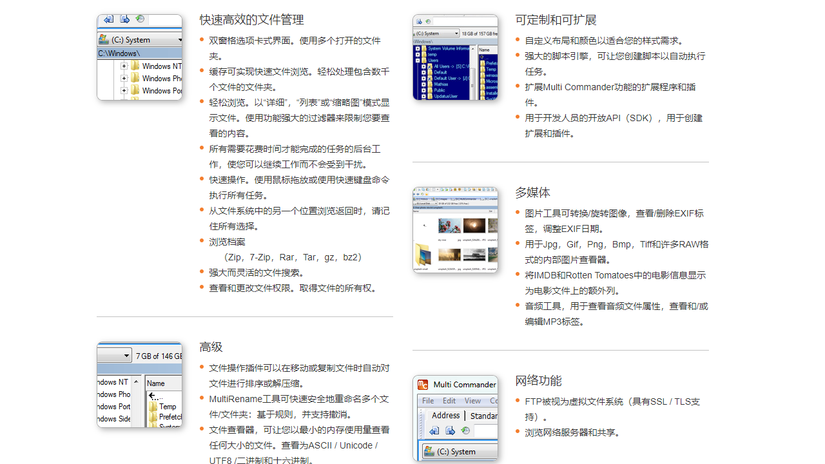Viewport: 825px width, 464px height.
Task: Select the bullet mentioning IMDB和Rotten Tomatoes
Action: point(615,283)
